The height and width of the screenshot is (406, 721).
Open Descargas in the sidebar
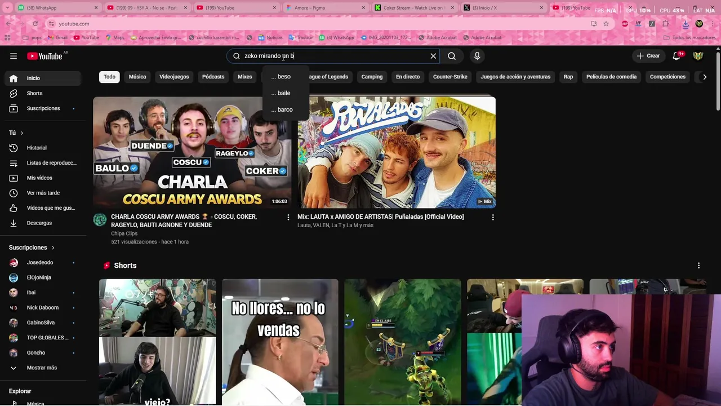[43, 223]
